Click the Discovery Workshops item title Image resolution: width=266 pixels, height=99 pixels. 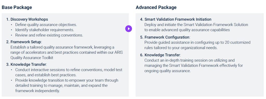27,19
